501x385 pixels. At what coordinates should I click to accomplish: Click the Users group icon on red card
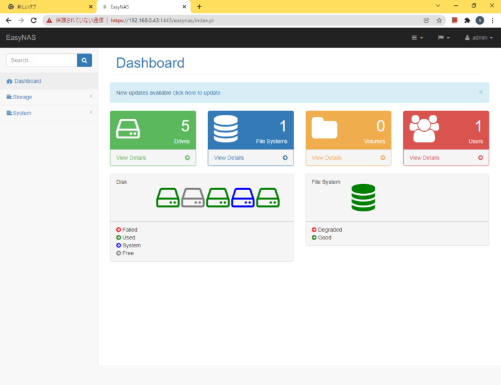(x=423, y=129)
